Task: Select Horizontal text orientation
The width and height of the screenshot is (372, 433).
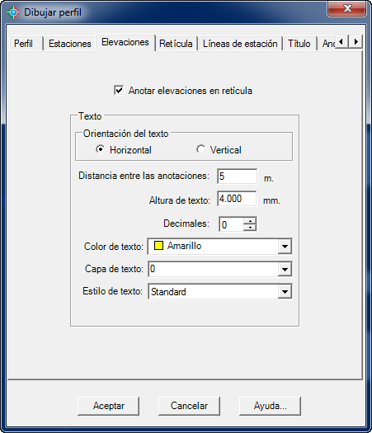Action: click(101, 149)
